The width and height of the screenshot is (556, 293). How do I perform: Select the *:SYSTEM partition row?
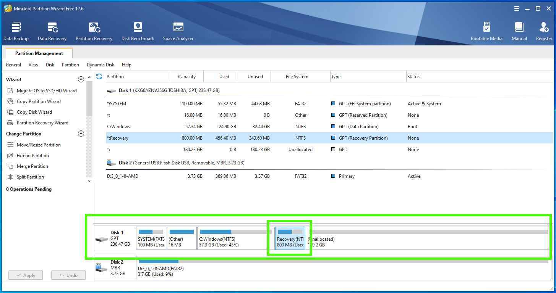tap(329, 104)
